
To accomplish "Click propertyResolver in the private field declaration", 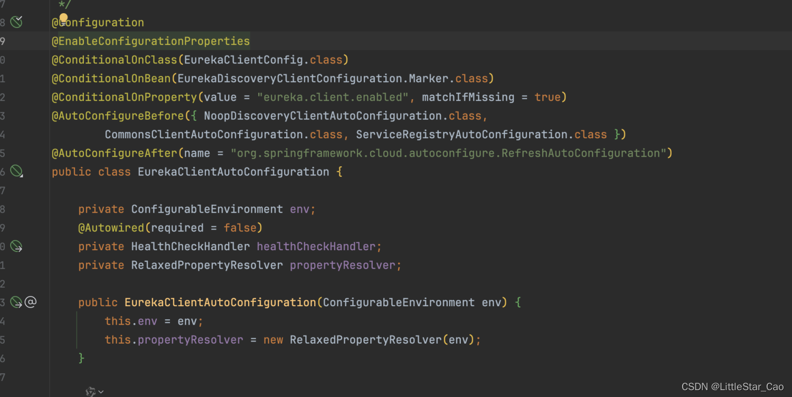I will pyautogui.click(x=343, y=265).
